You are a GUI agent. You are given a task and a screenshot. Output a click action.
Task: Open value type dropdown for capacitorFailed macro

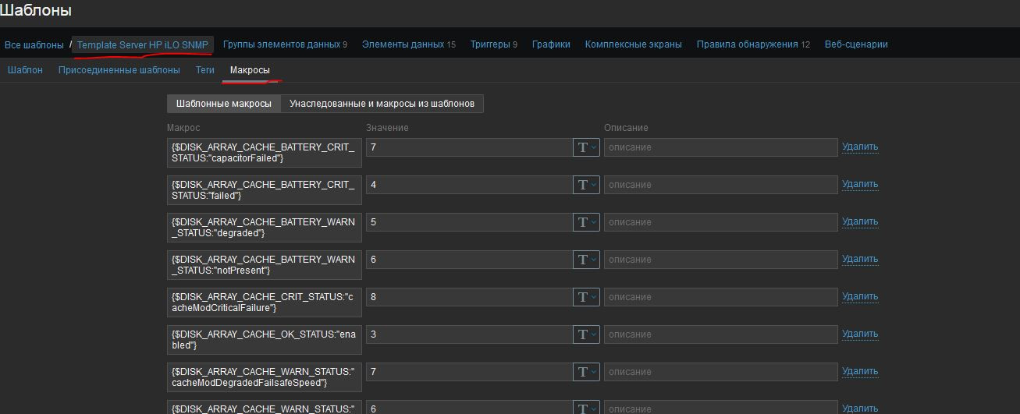click(586, 147)
